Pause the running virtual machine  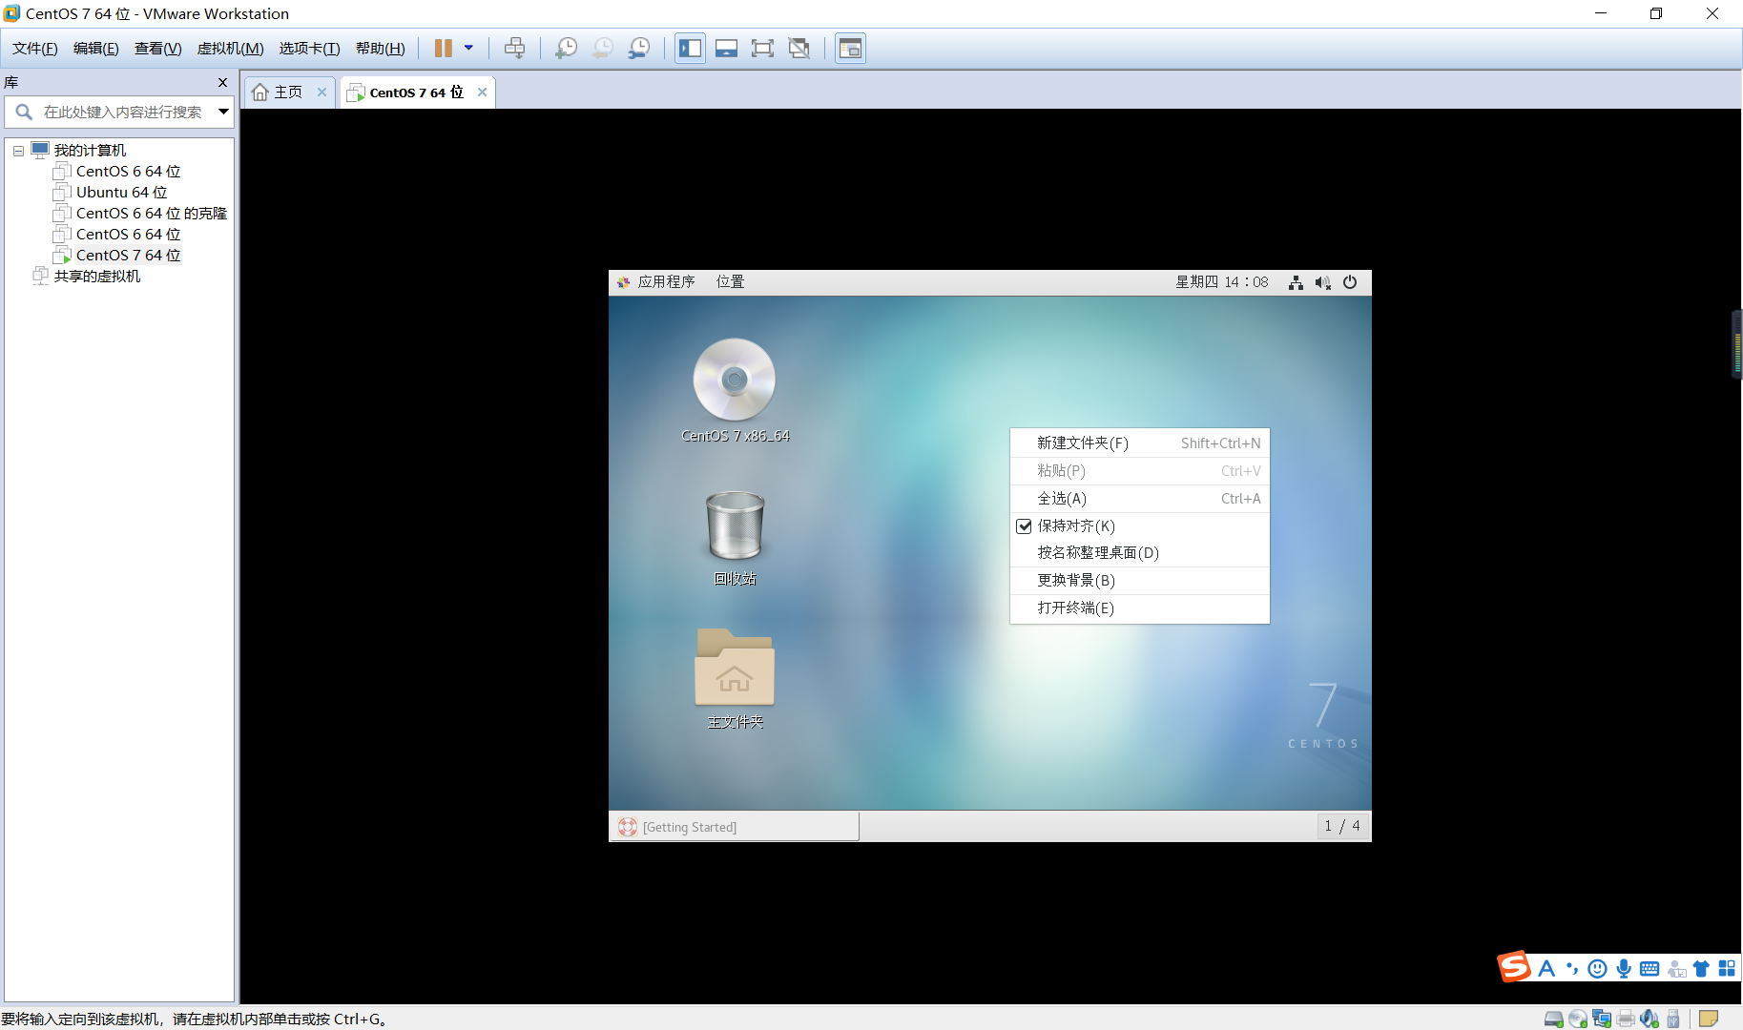point(444,49)
